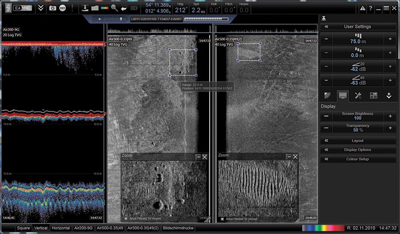
Task: Take a screen capture with camera icon
Action: click(53, 8)
